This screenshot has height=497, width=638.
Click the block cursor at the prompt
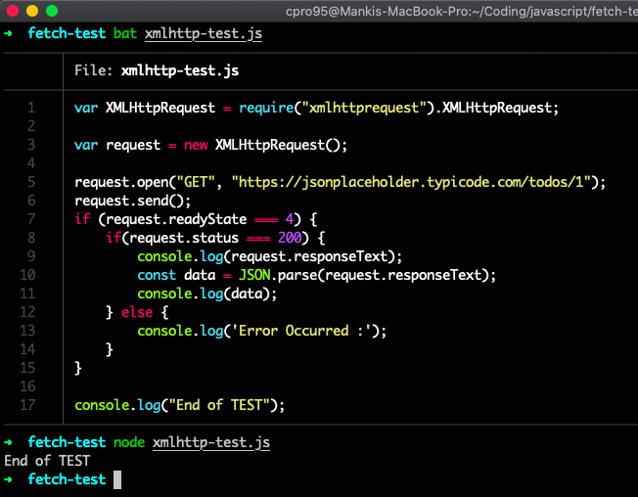[117, 480]
